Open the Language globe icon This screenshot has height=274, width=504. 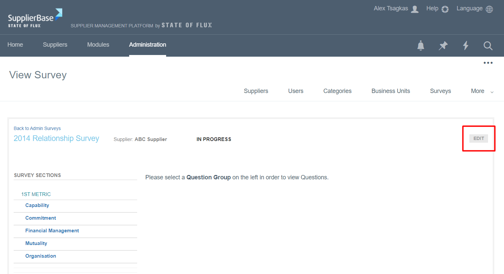[x=489, y=9]
